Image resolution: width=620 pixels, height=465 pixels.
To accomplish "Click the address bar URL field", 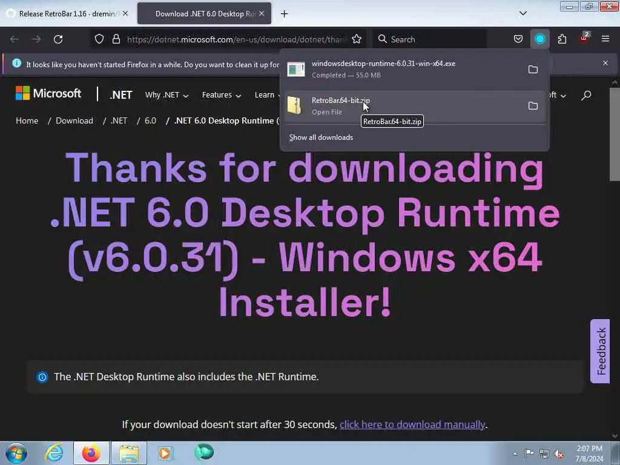I will [x=236, y=39].
